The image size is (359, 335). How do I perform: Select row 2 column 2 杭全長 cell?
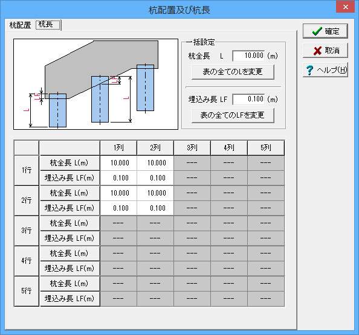click(155, 193)
